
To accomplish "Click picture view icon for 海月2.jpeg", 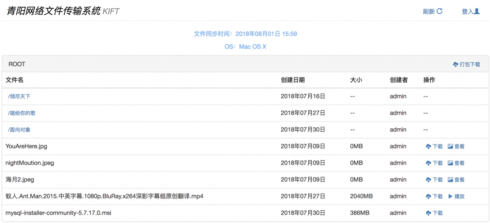I will tap(450, 180).
